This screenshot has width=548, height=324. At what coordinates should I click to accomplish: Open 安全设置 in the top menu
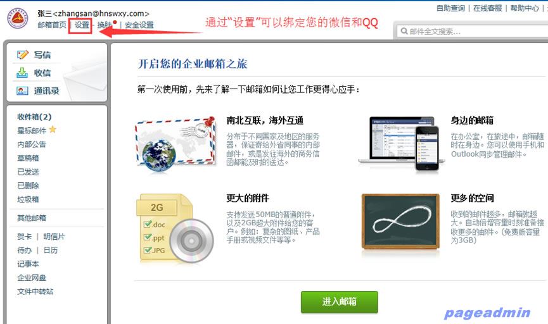(139, 25)
